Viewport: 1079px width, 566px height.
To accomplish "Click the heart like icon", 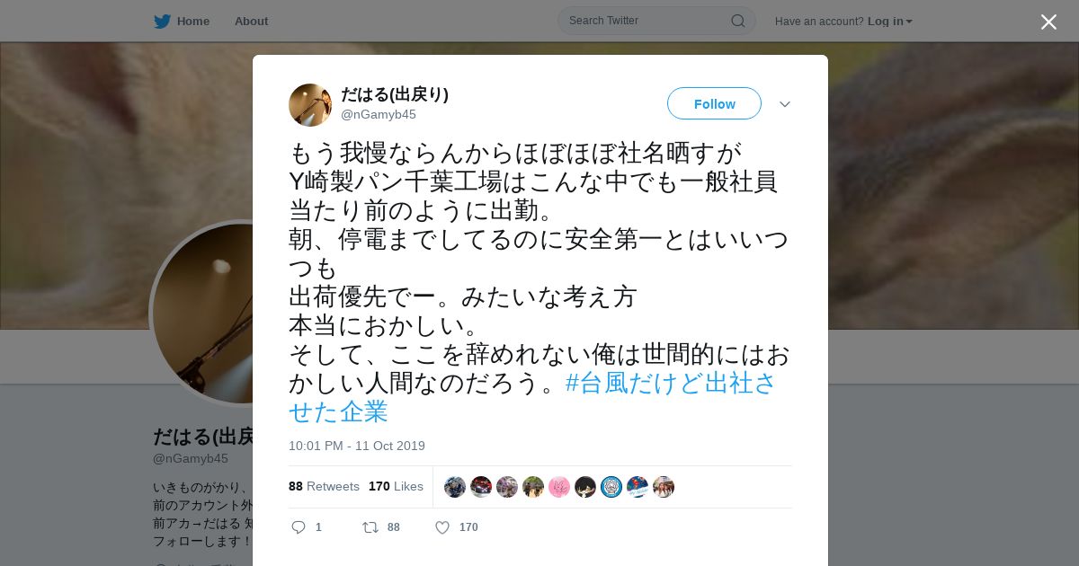I will (x=442, y=527).
